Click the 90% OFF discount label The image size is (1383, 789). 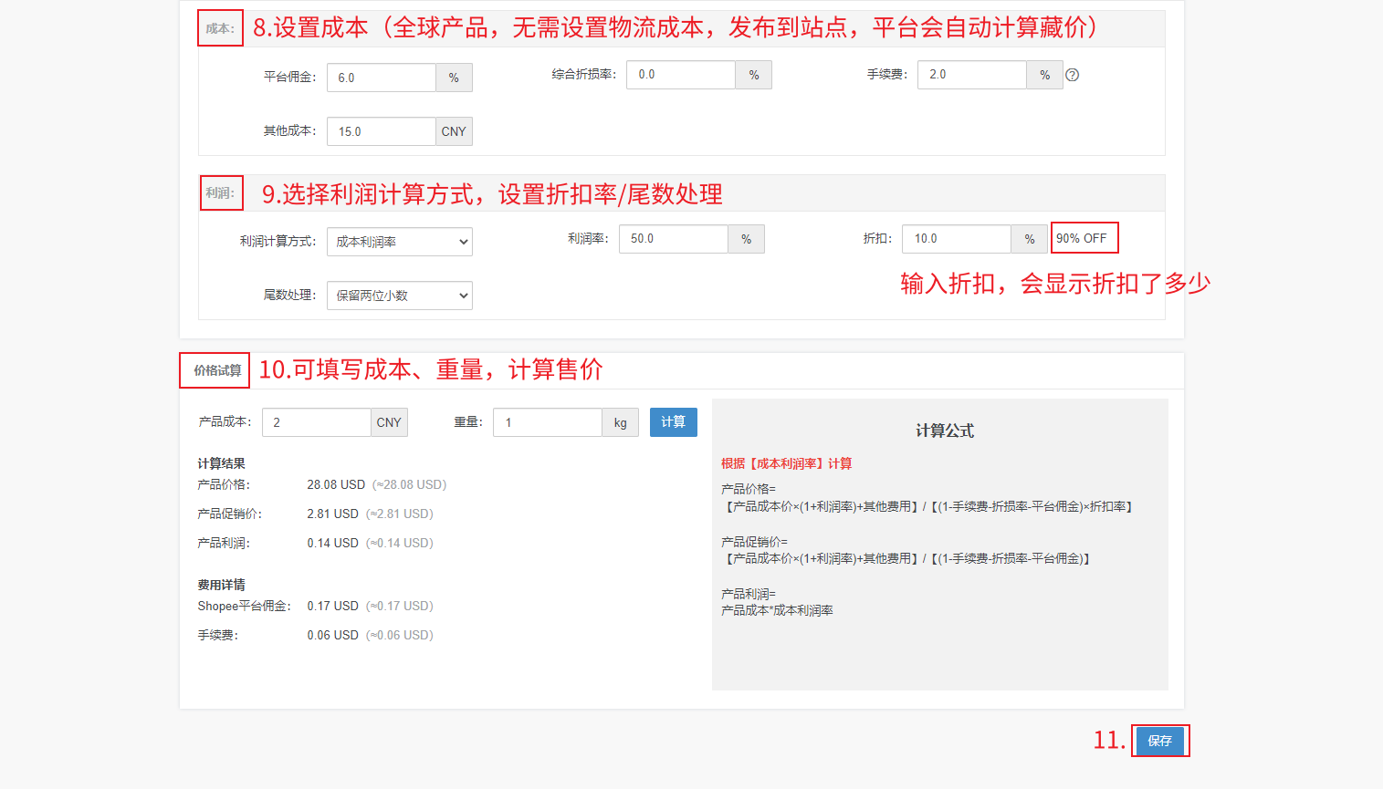click(1082, 238)
